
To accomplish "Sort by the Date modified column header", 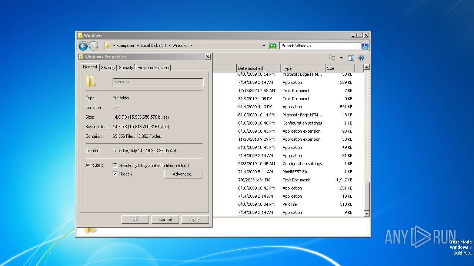I will click(258, 68).
